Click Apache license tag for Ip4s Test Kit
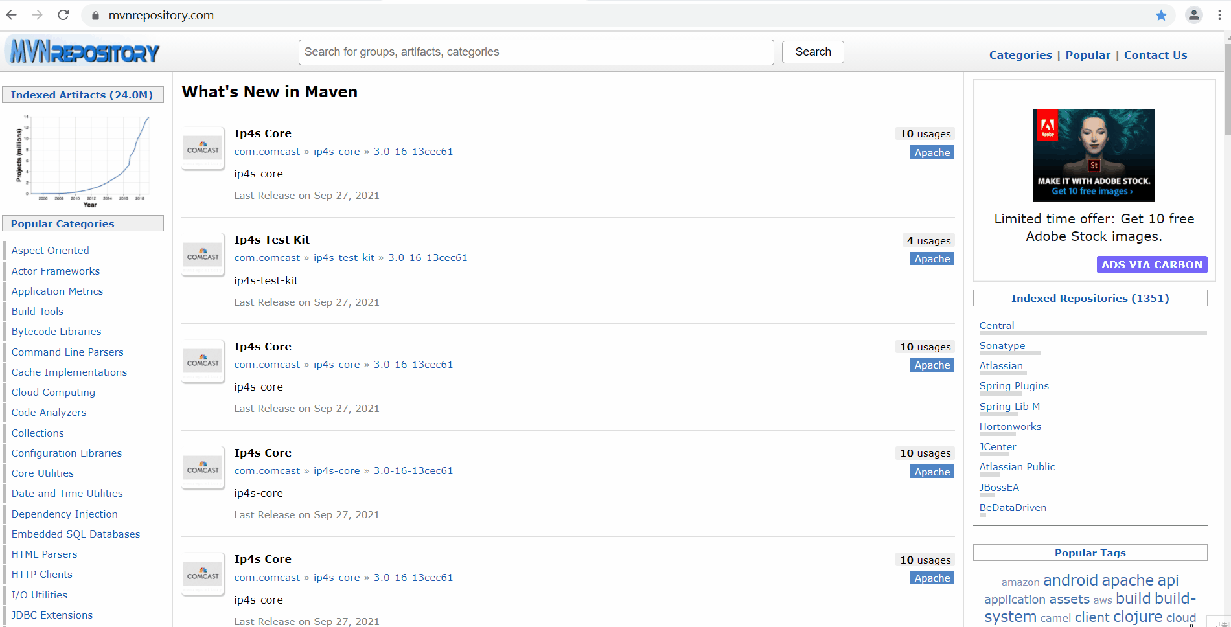 tap(932, 258)
